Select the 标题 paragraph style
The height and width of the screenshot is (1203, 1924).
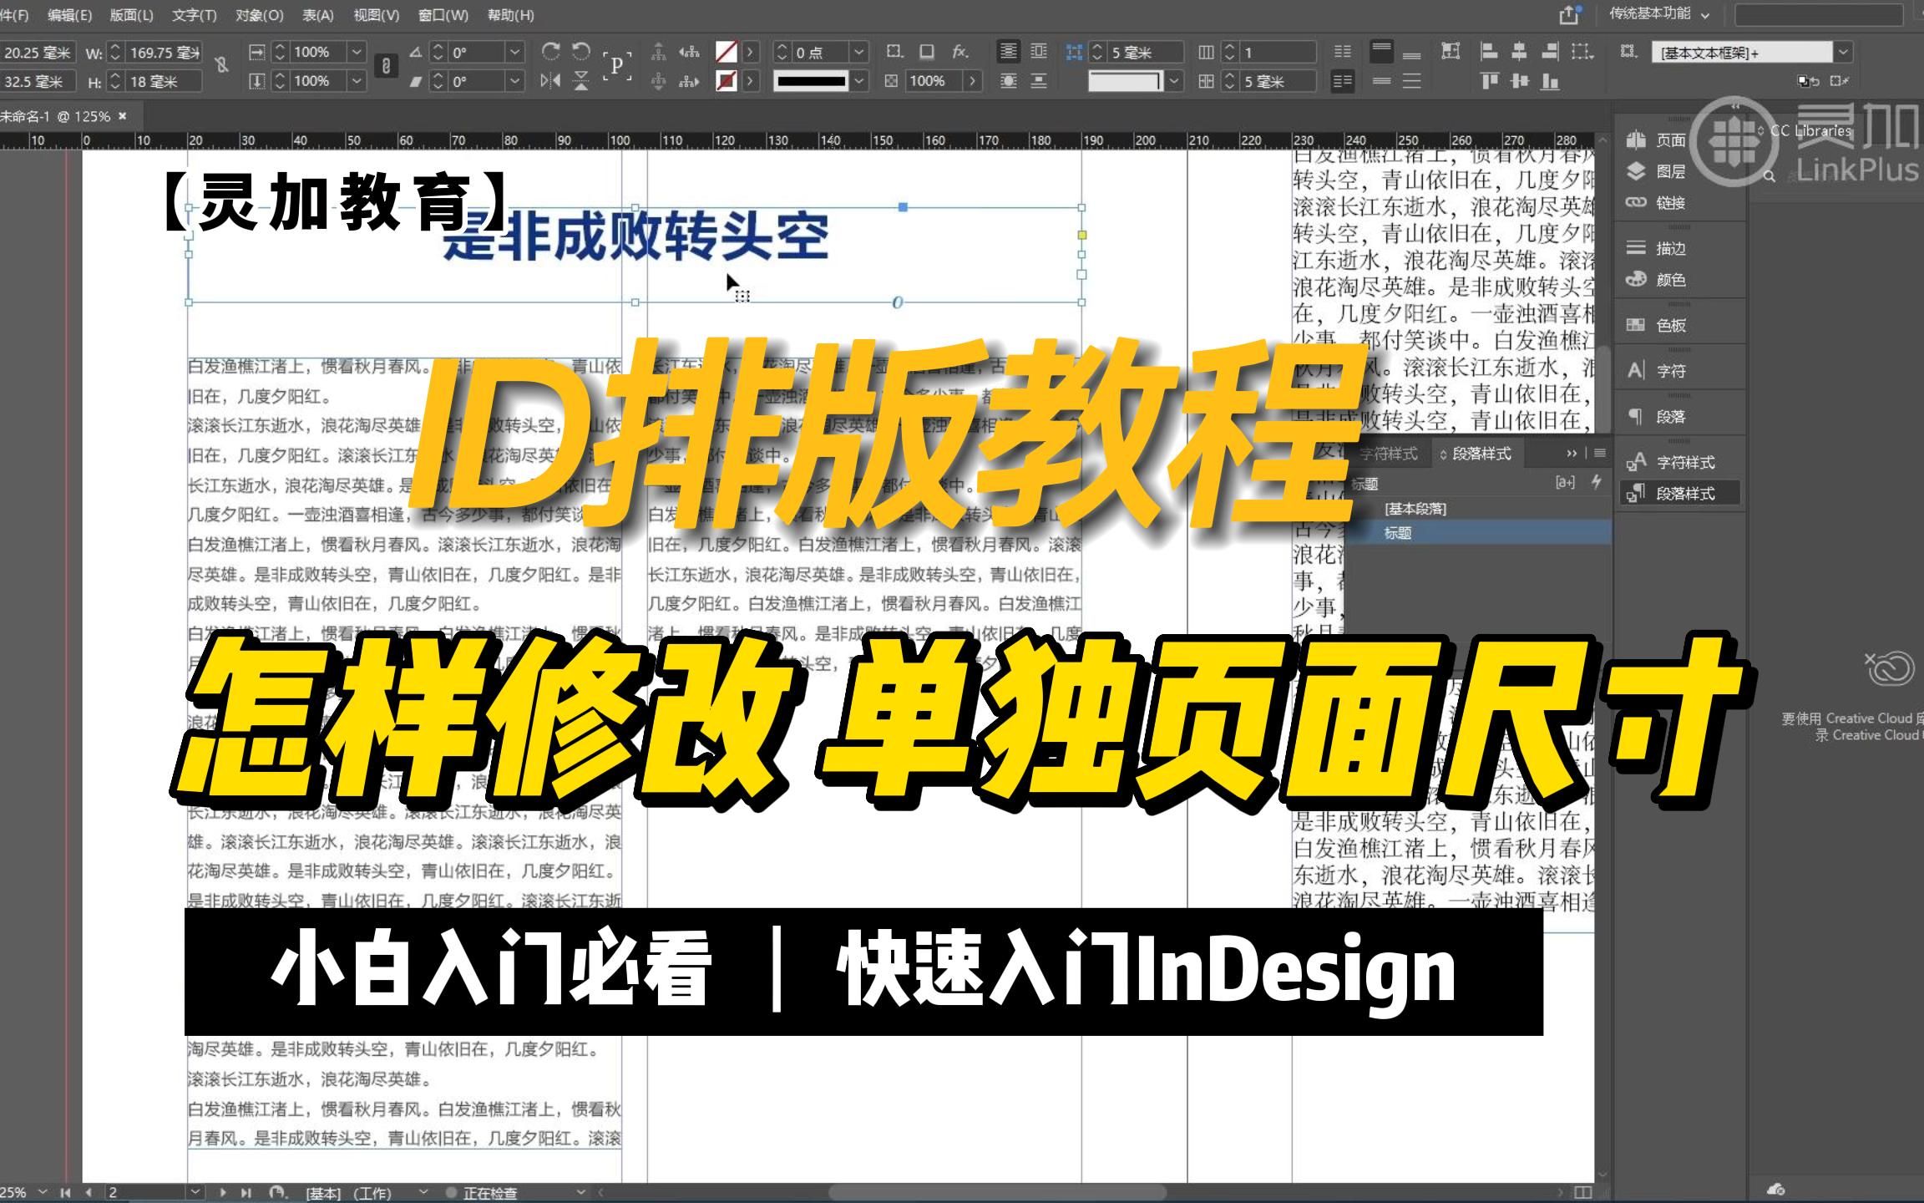(x=1400, y=533)
